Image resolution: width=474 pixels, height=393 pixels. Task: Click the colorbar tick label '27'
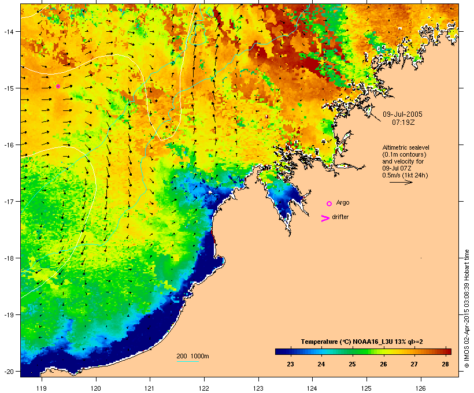[x=414, y=364]
